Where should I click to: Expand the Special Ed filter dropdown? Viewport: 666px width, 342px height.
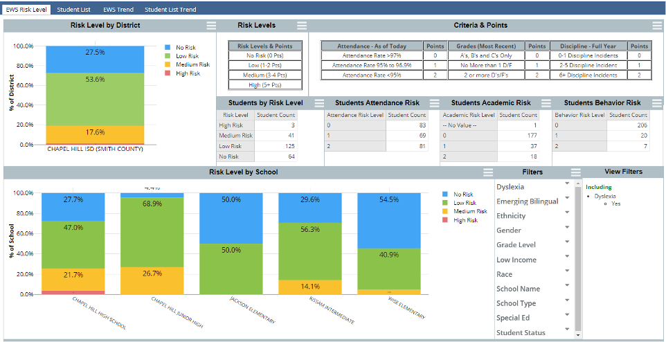[567, 315]
